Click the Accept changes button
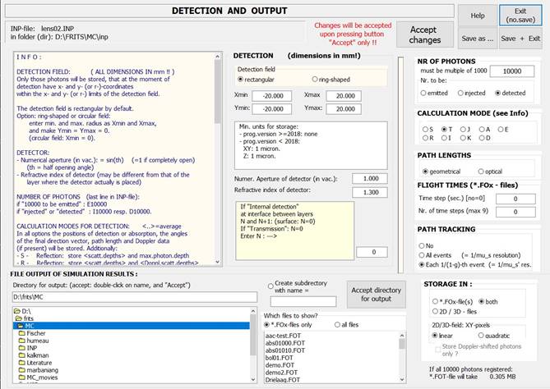The width and height of the screenshot is (550, 389). pyautogui.click(x=425, y=34)
